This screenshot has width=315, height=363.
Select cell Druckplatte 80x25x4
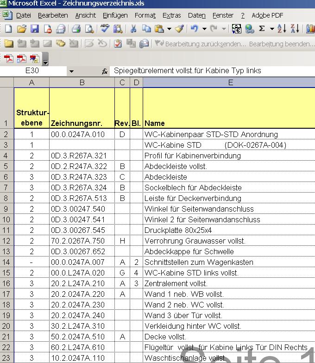point(229,230)
